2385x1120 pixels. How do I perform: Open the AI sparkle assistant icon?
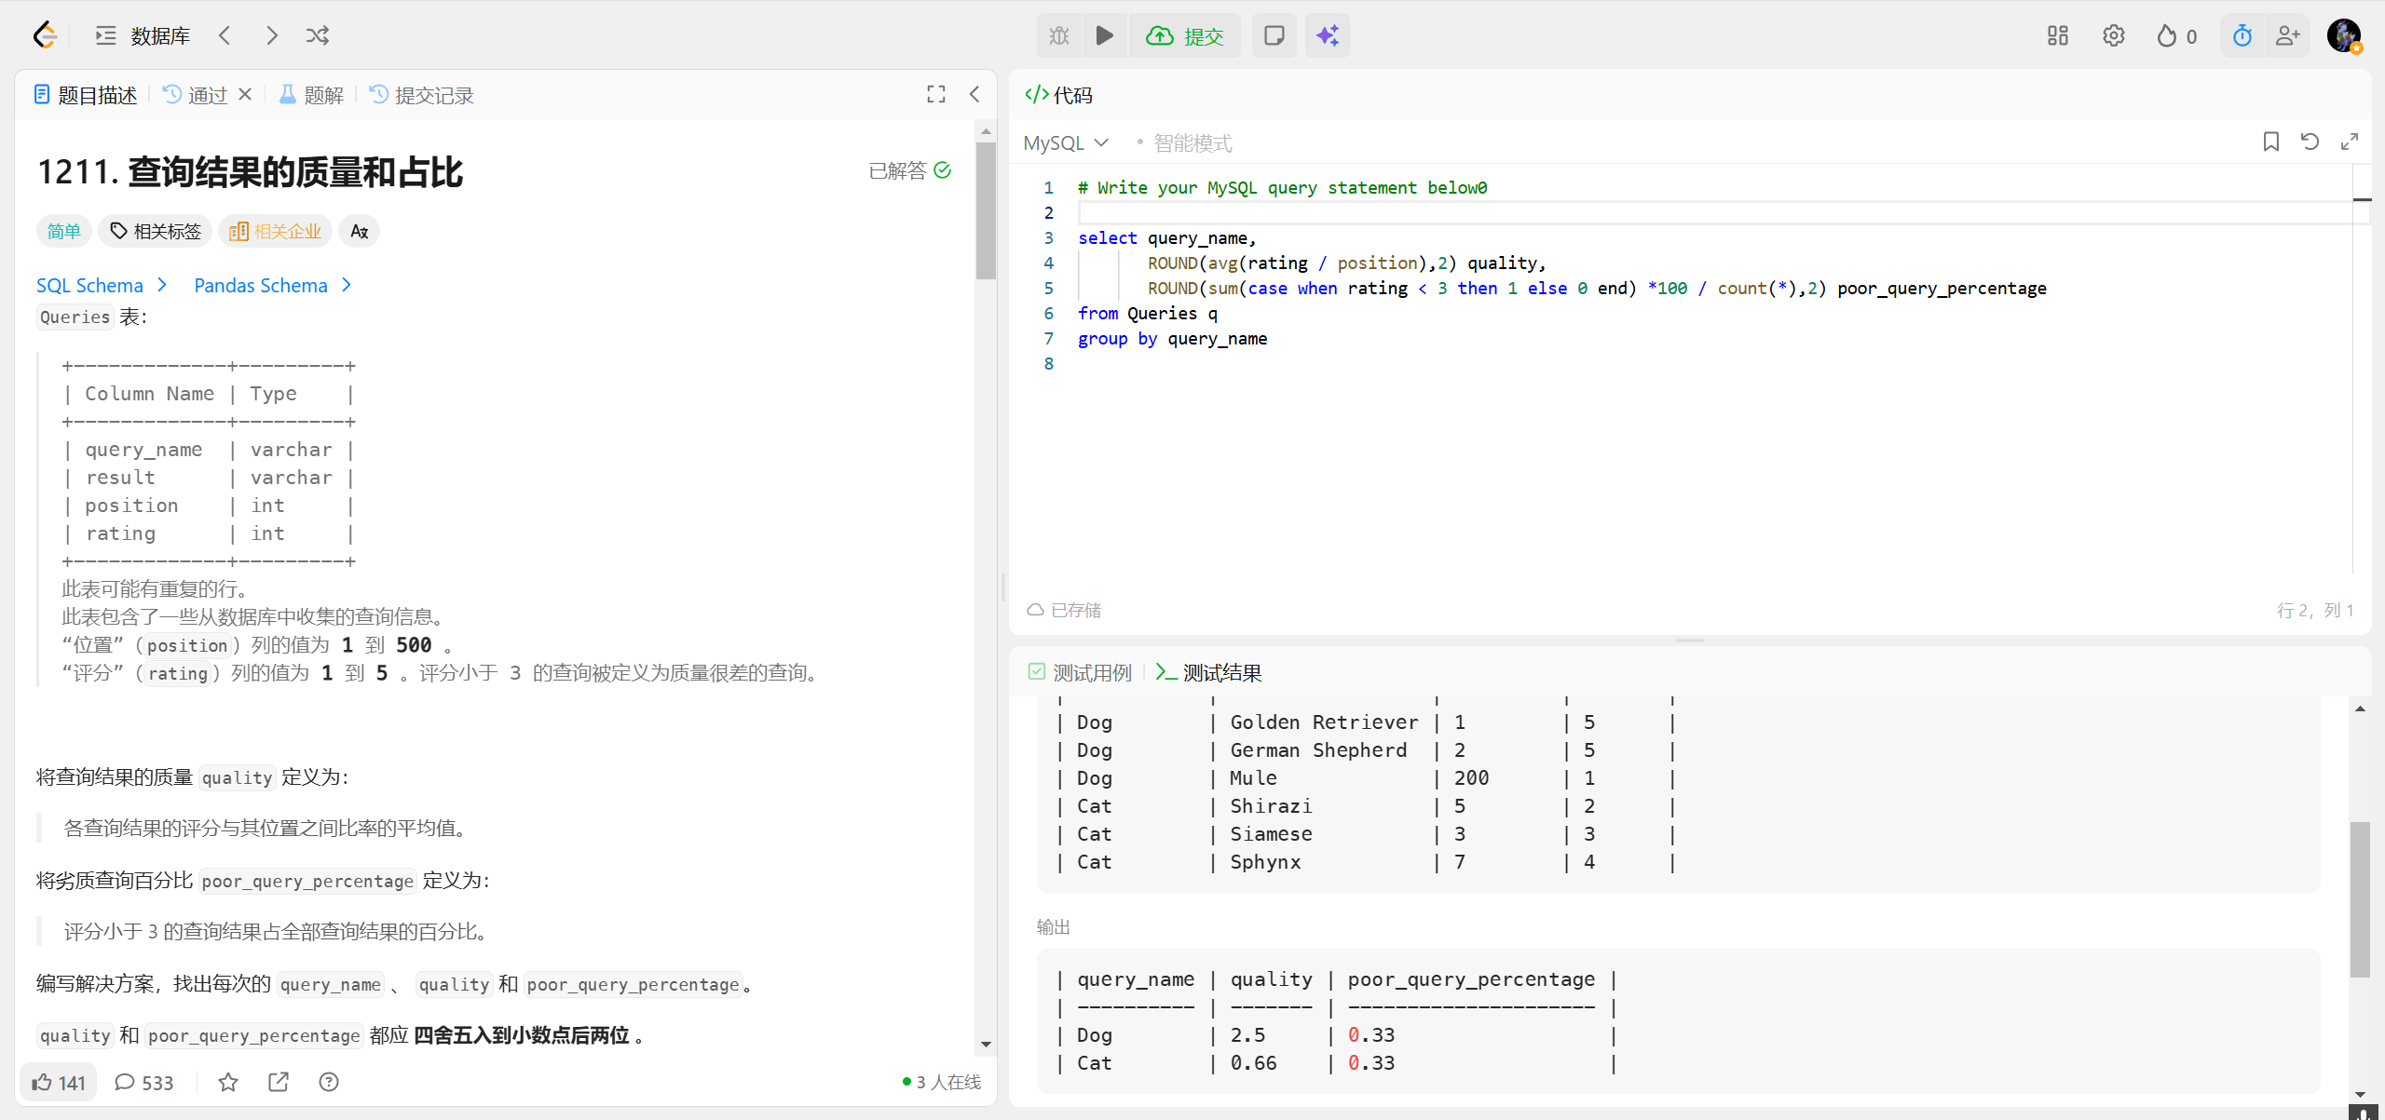tap(1328, 35)
